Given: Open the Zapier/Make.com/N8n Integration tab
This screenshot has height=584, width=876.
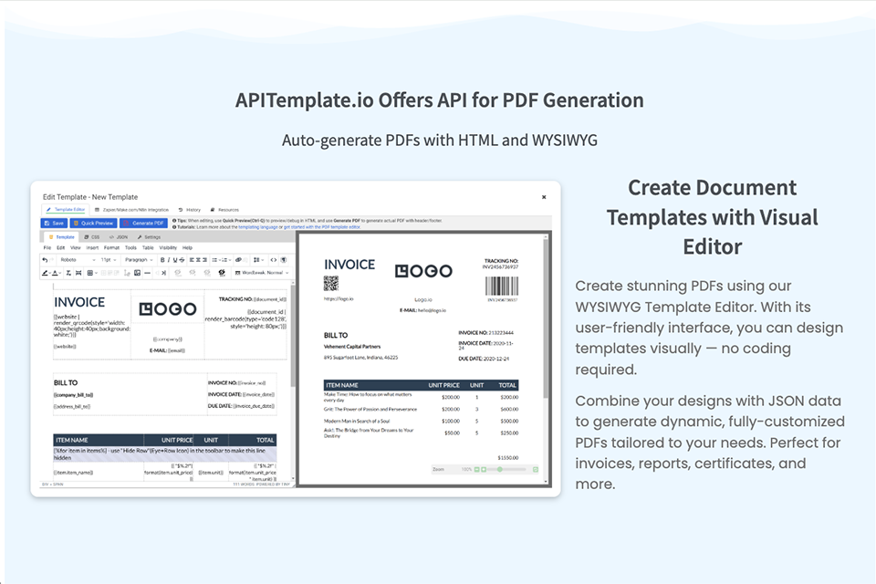Looking at the screenshot, I should click(131, 210).
